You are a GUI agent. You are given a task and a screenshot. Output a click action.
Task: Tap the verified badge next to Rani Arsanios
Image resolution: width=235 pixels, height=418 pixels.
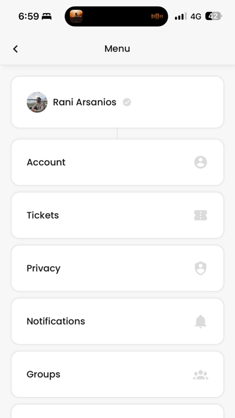(x=127, y=102)
